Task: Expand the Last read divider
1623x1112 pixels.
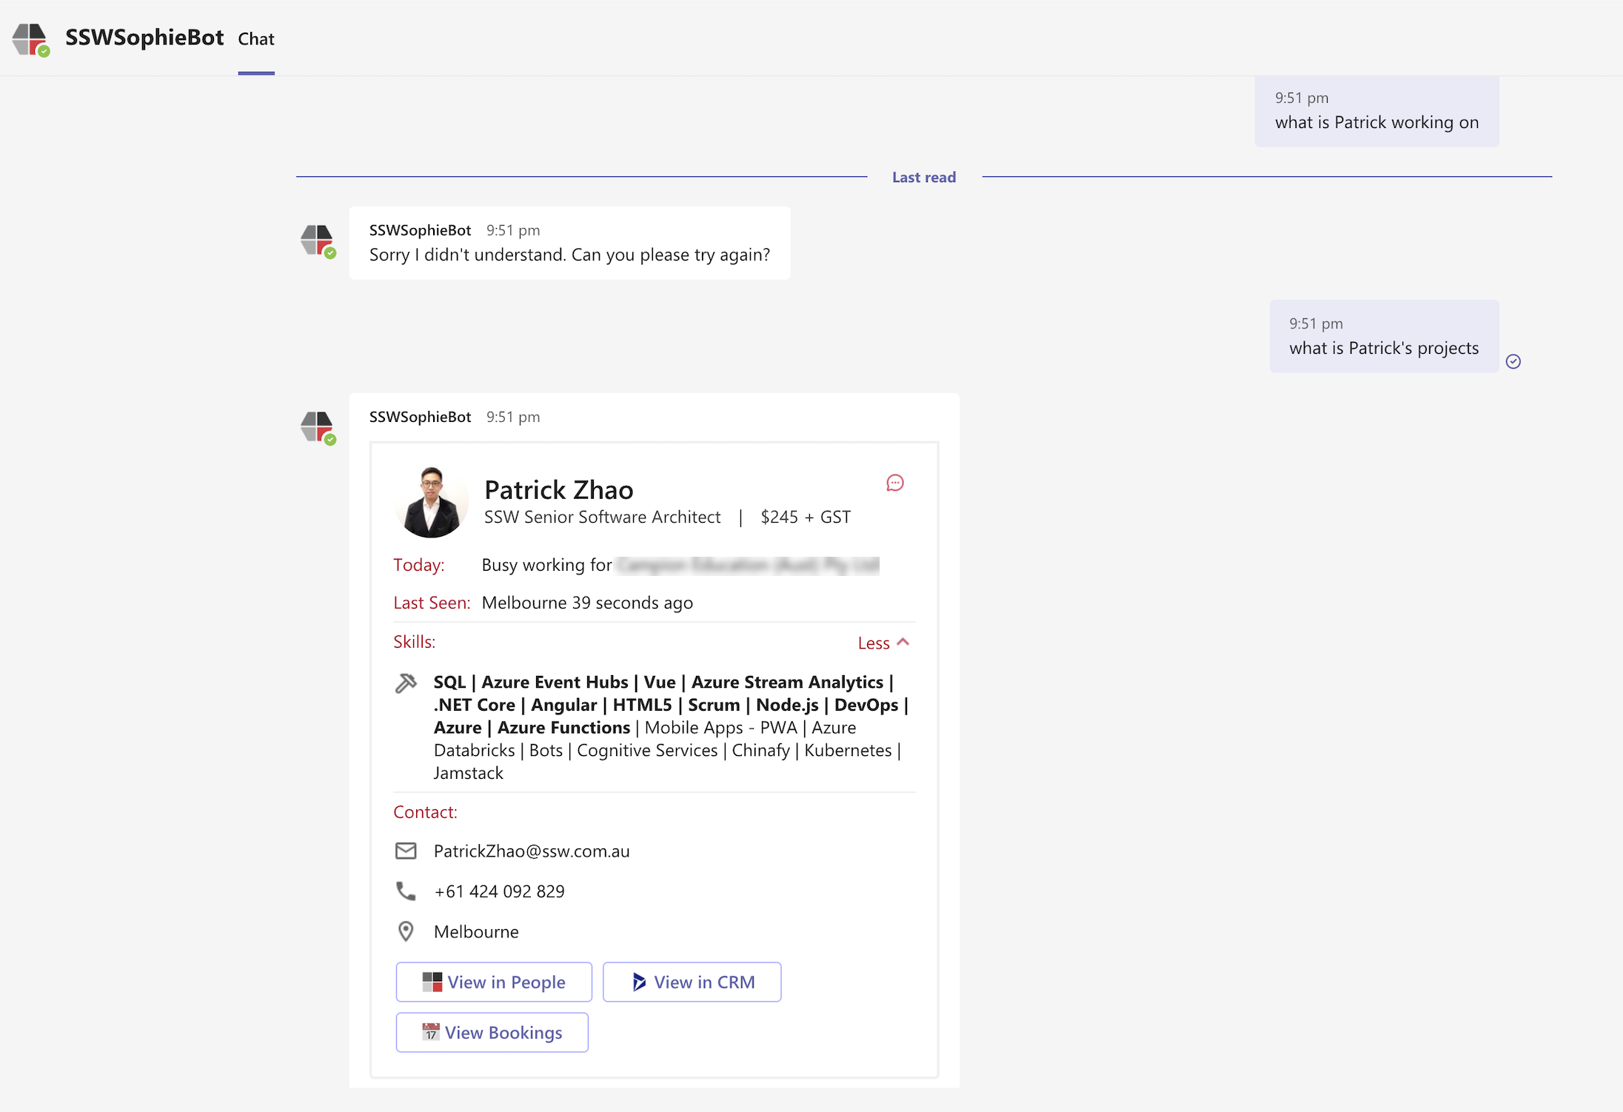Action: (x=924, y=177)
